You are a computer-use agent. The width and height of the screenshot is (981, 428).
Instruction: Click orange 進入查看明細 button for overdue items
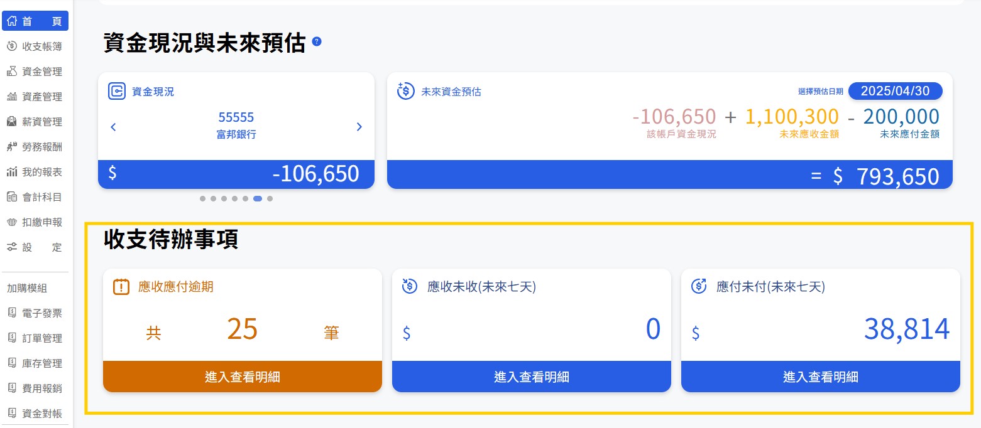point(243,377)
